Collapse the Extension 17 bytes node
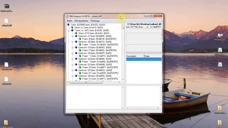Image resolution: width=228 pixels, height=128 pixels. click(x=72, y=36)
